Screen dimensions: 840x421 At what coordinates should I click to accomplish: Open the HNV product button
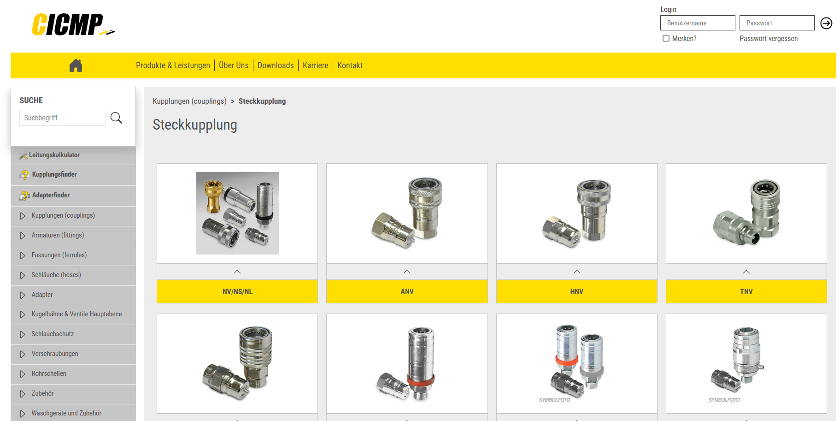pos(576,291)
